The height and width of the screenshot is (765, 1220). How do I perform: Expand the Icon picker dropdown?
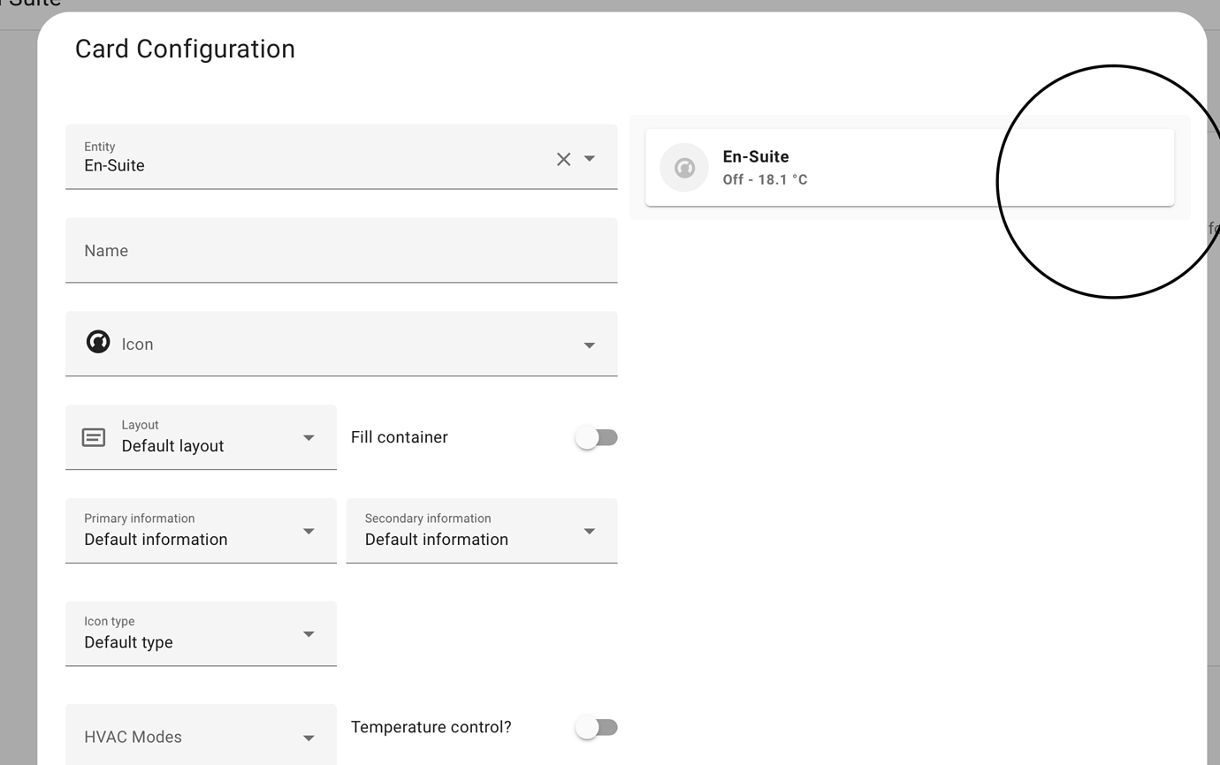click(589, 345)
